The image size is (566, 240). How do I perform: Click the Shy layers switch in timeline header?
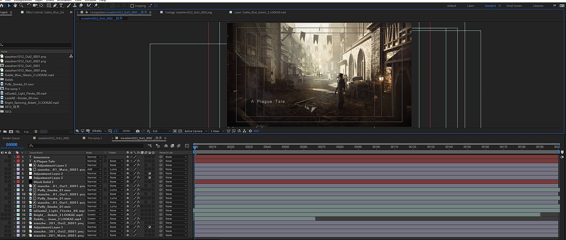[166, 146]
